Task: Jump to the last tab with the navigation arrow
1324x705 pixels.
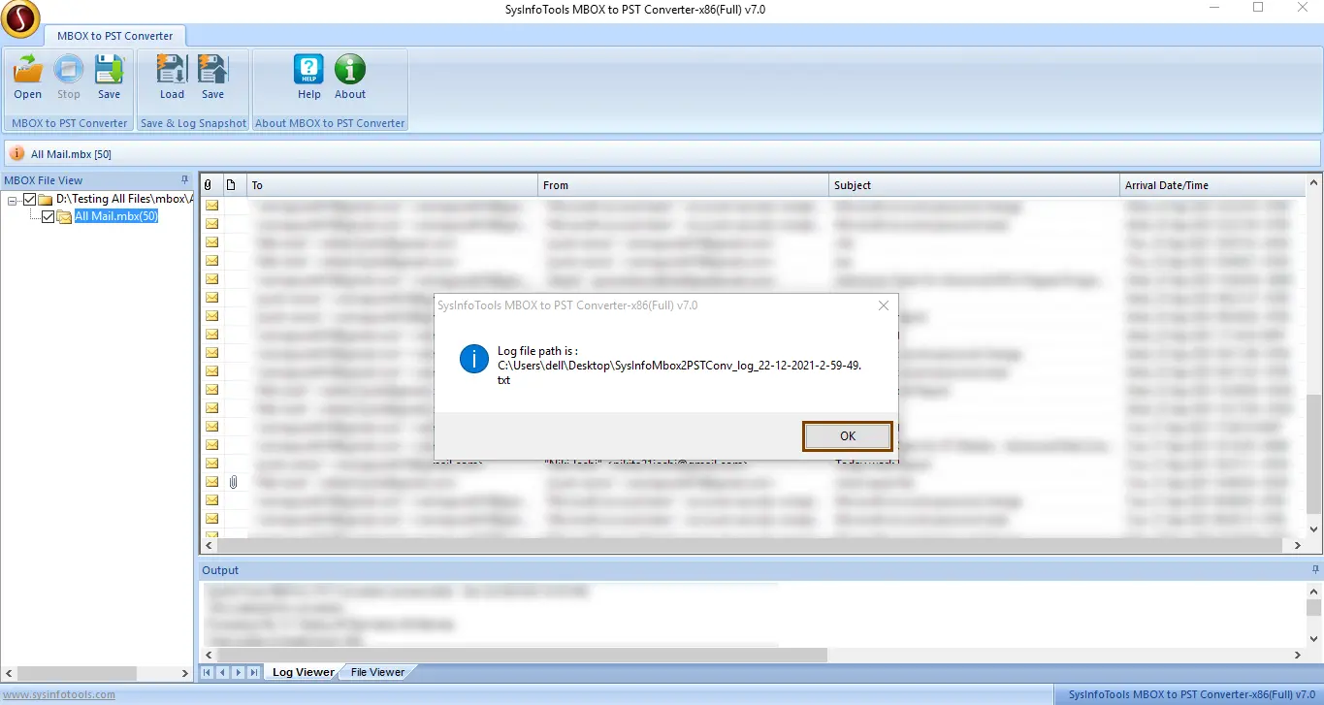Action: (x=254, y=672)
